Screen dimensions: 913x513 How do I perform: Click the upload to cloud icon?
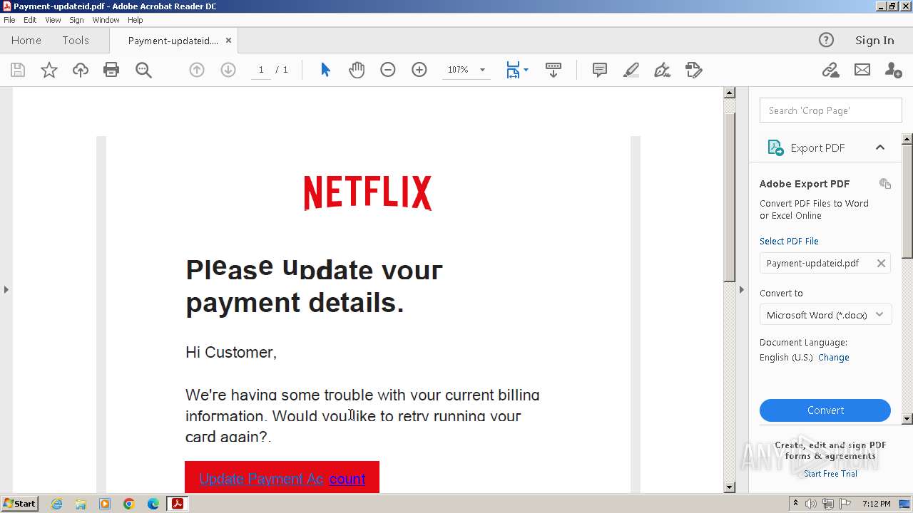[x=80, y=70]
